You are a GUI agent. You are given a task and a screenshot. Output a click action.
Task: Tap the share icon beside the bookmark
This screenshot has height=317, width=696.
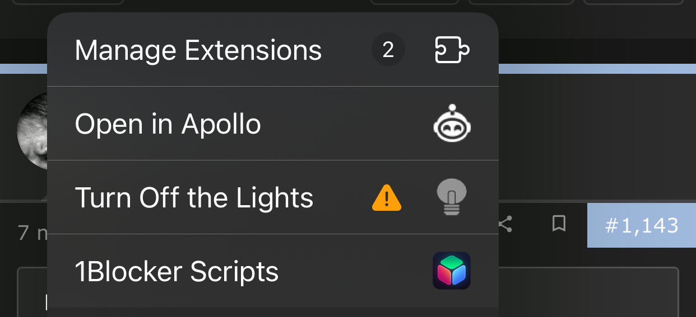(x=505, y=224)
